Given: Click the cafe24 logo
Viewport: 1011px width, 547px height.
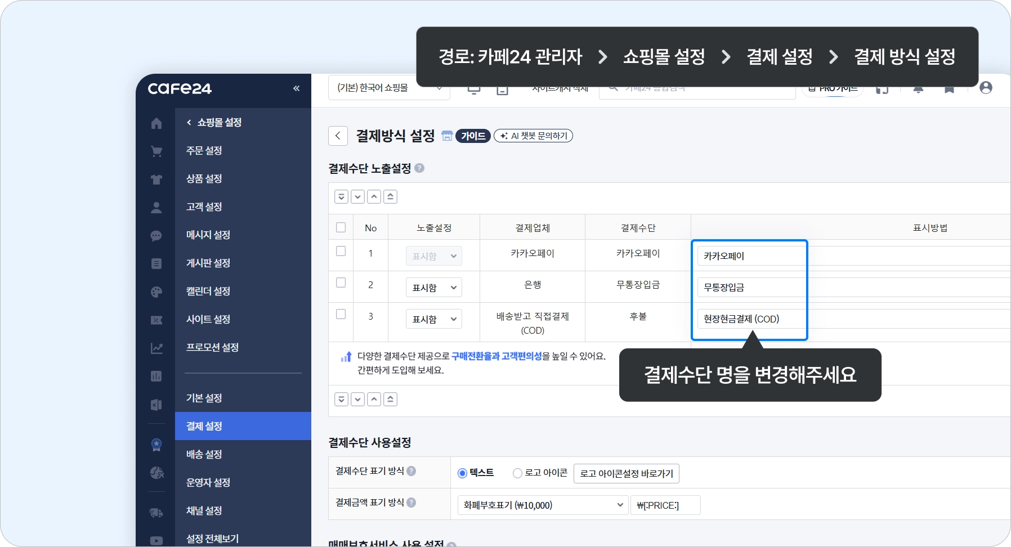Looking at the screenshot, I should coord(180,88).
